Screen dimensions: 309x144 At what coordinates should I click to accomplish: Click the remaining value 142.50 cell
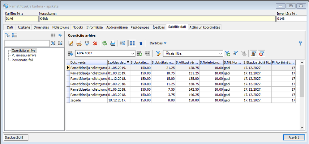(187, 89)
